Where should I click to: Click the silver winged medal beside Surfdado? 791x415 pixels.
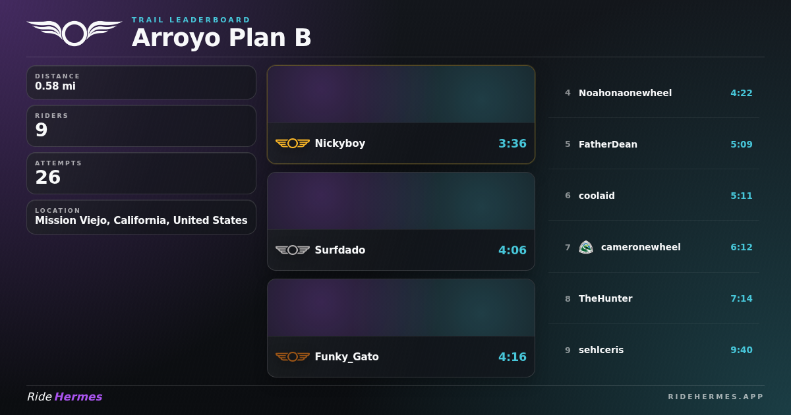293,250
